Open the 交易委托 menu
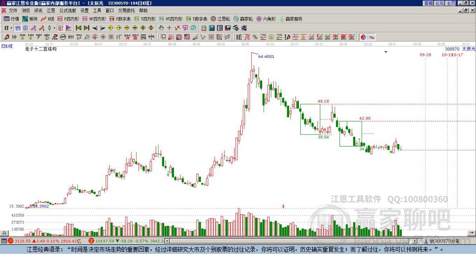Screen dimensions: 476x254 (126, 11)
